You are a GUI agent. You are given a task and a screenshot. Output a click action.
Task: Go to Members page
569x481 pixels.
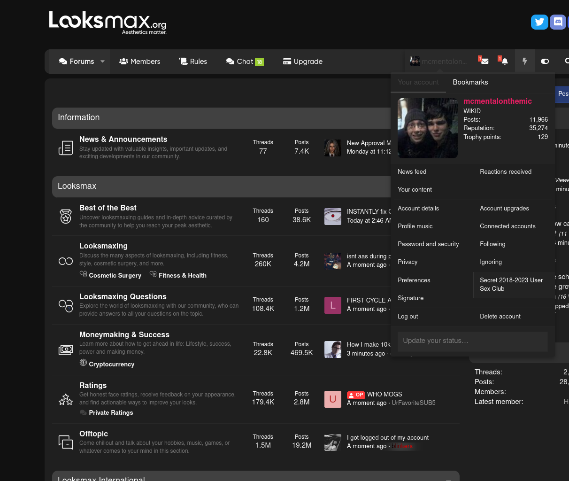pos(139,62)
